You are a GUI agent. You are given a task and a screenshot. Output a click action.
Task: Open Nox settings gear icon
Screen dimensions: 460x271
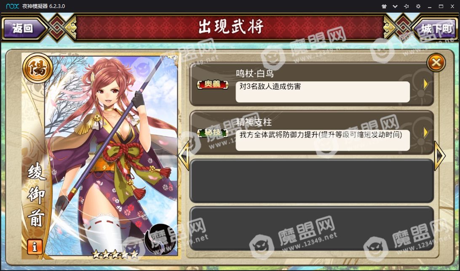[x=418, y=6]
